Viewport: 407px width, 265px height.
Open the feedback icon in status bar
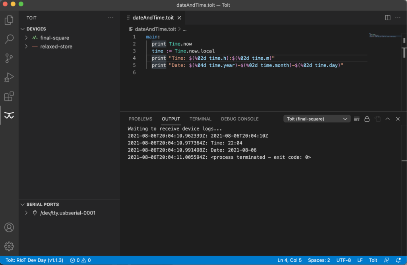(386, 260)
